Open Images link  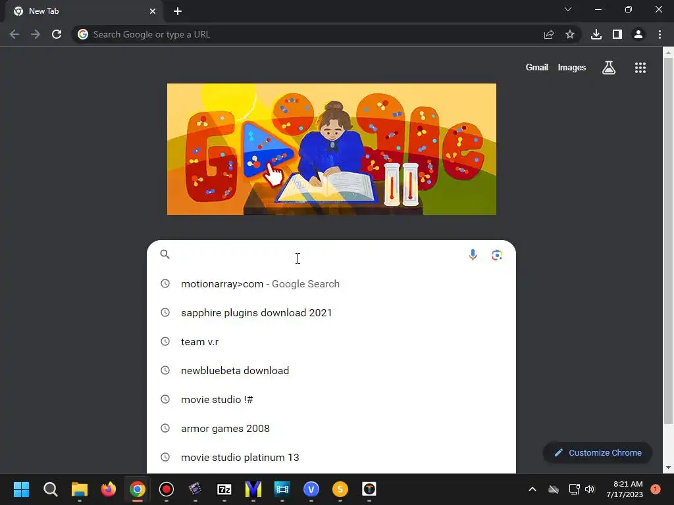click(572, 68)
